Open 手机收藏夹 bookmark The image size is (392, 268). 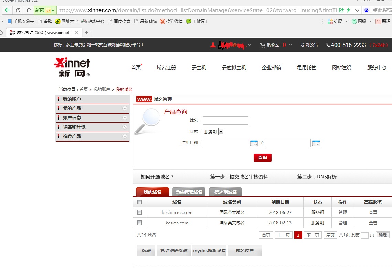21,21
